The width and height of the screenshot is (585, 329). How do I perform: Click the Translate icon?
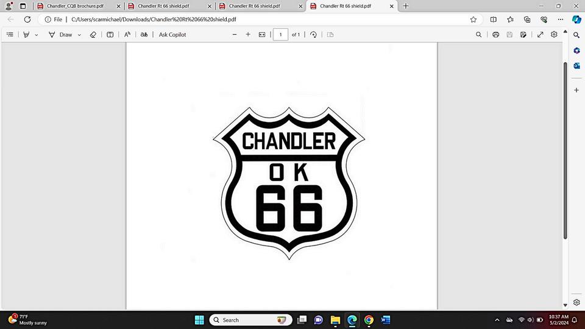144,34
